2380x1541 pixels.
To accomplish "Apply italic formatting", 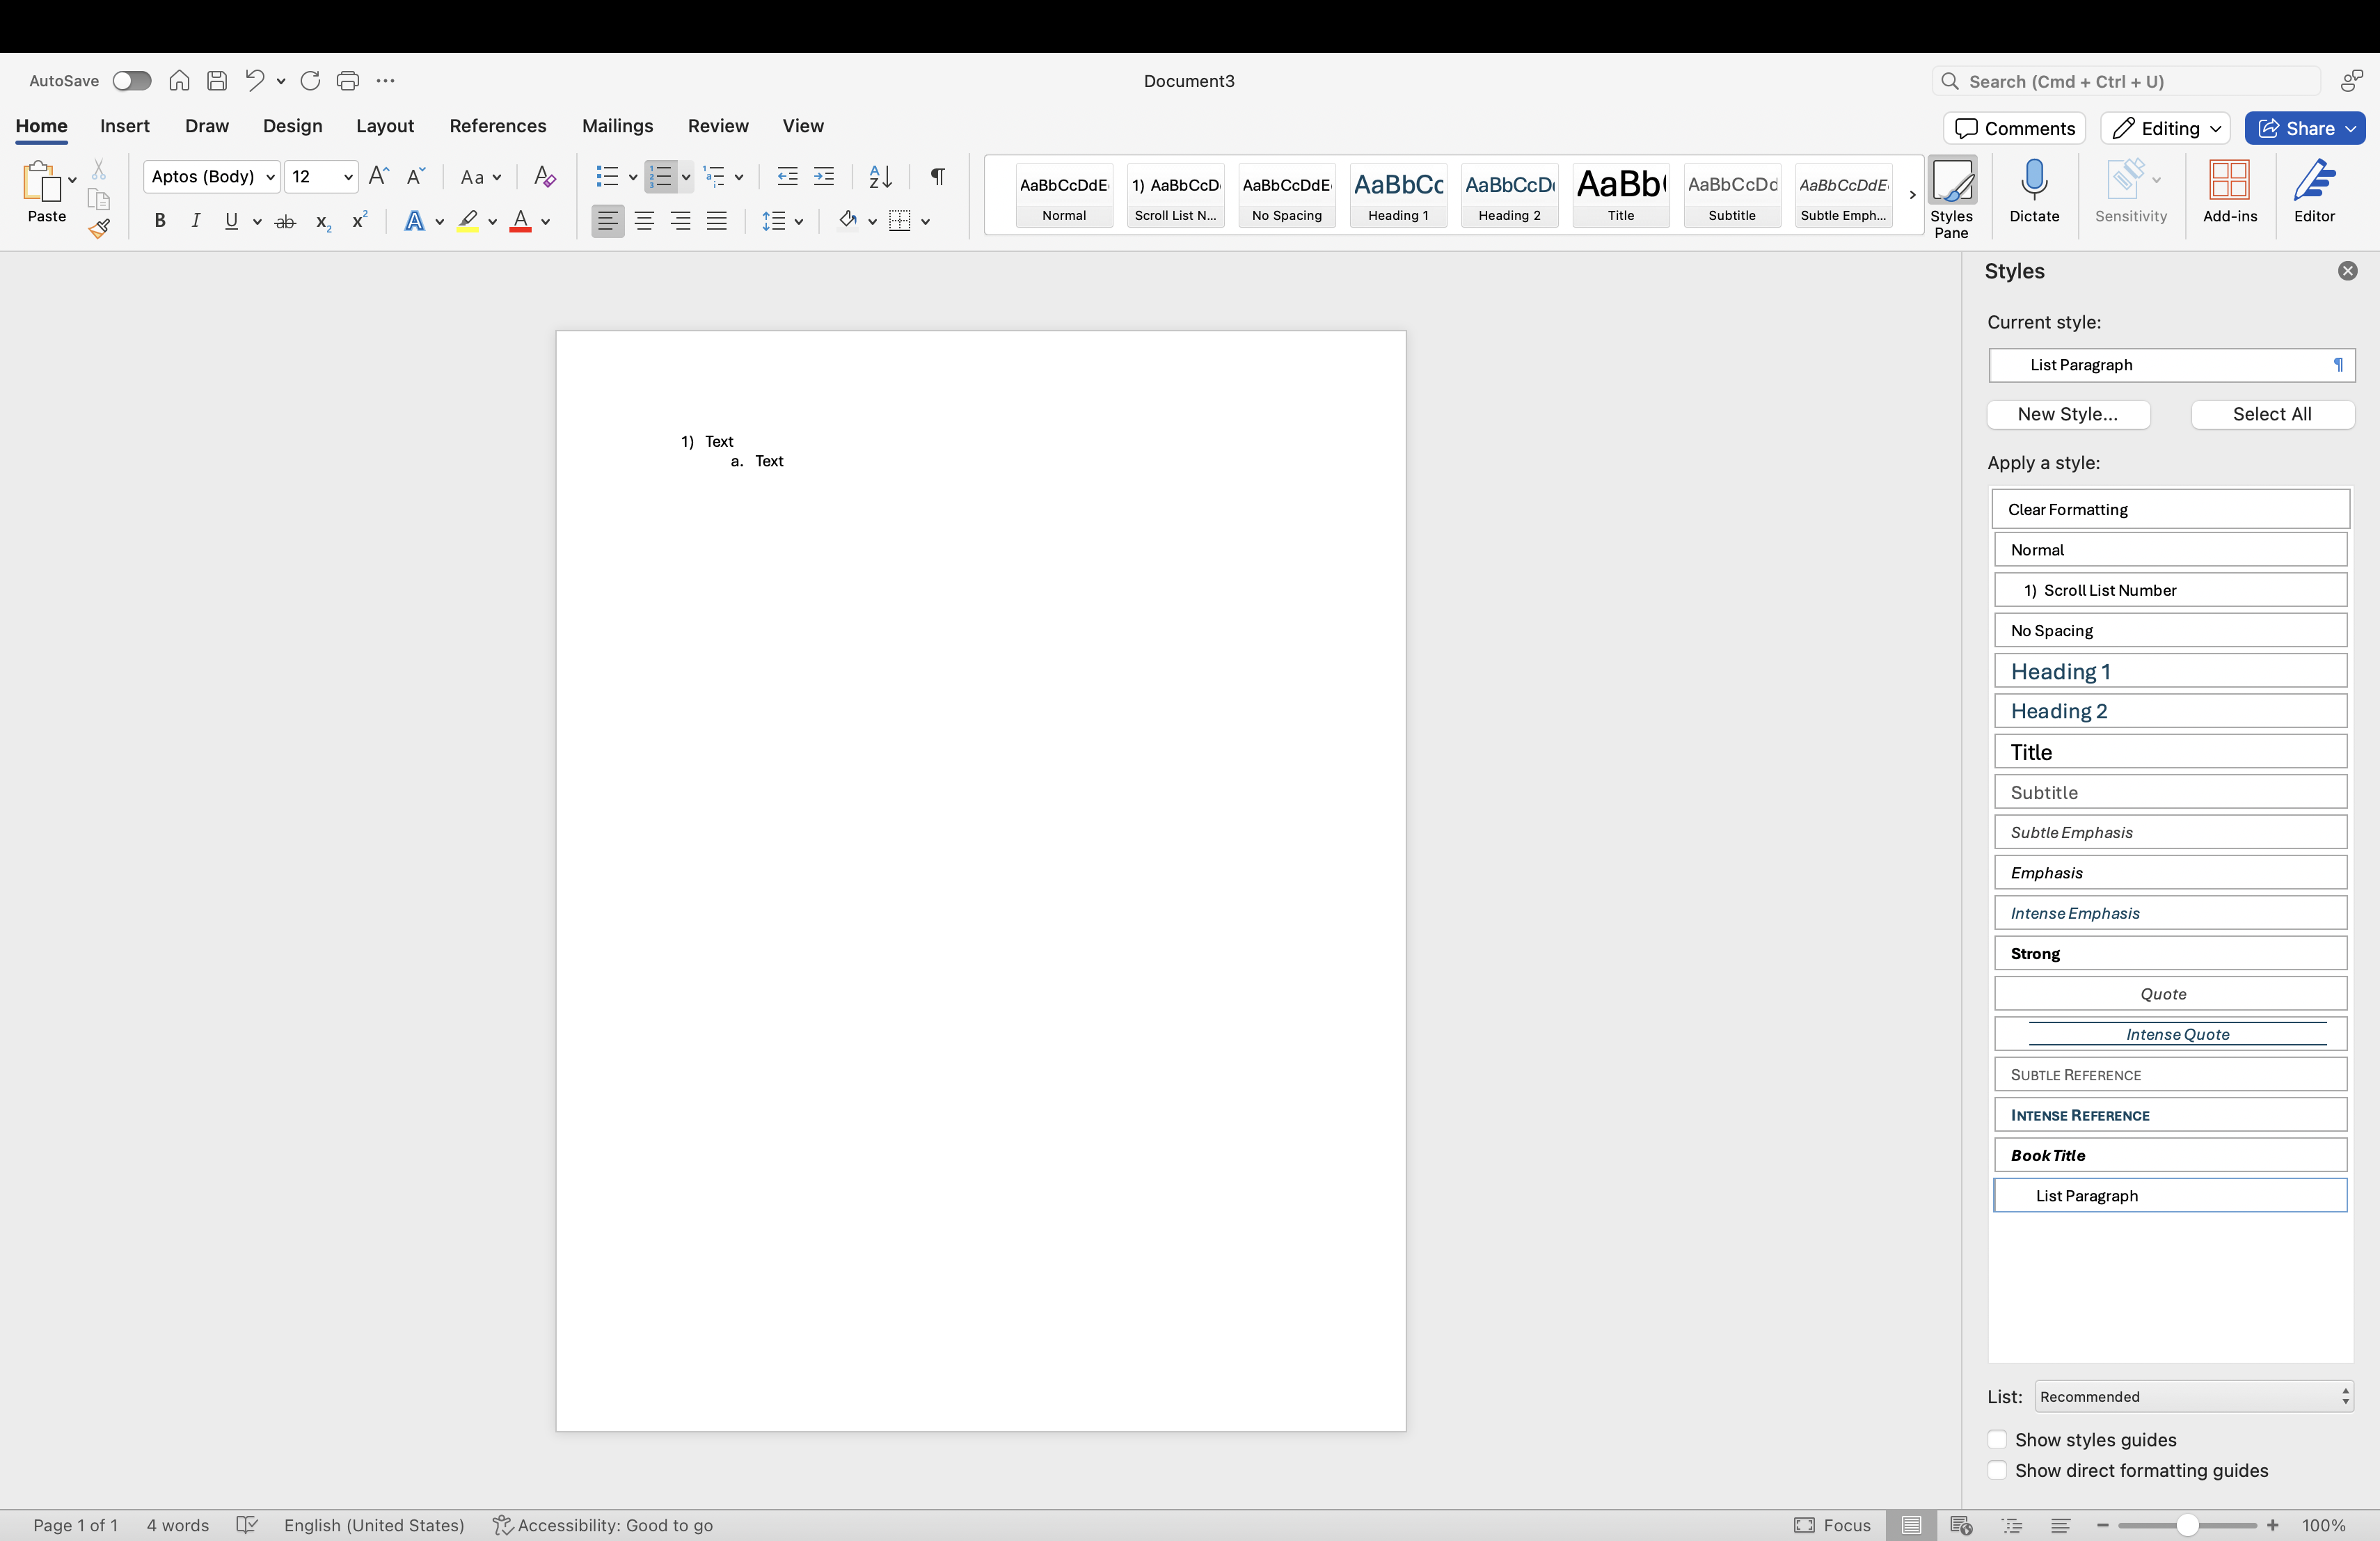I will [x=196, y=221].
